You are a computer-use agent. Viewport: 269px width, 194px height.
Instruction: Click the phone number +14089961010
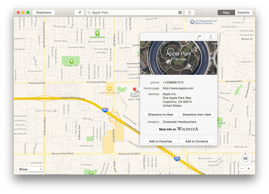tap(173, 83)
